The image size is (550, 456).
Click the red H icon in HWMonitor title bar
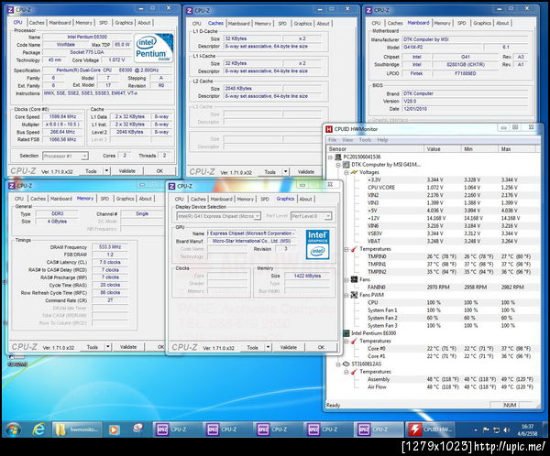coord(329,129)
